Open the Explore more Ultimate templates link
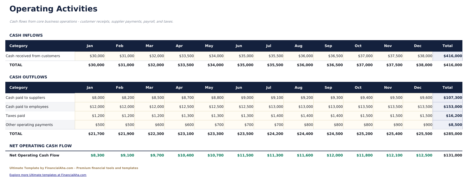 coord(48,175)
